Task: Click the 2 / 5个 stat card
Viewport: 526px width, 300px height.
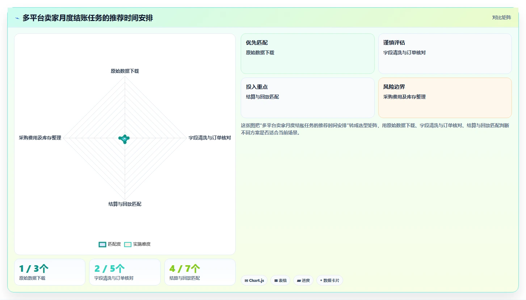Action: pyautogui.click(x=125, y=272)
